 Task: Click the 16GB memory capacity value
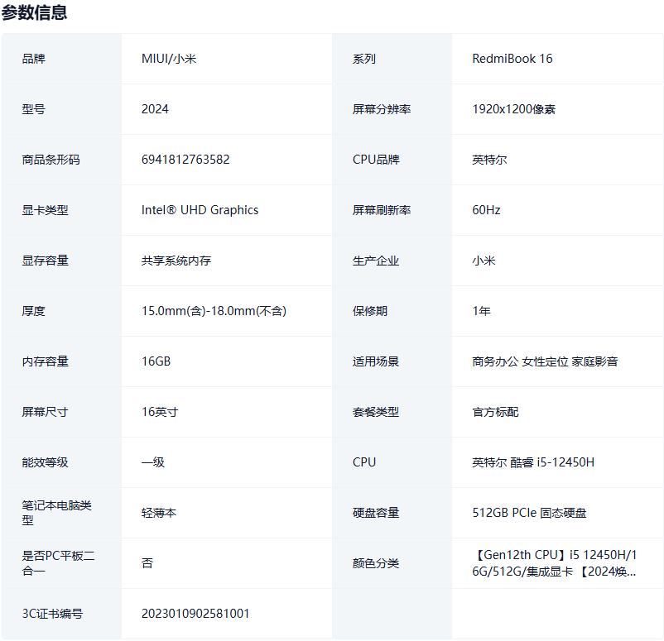[156, 361]
